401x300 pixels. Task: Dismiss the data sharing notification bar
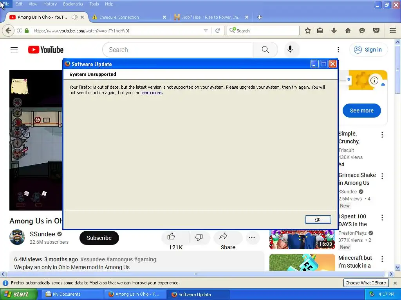395,283
